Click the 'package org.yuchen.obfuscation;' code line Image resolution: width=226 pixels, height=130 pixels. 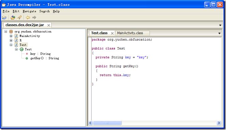[x=122, y=40]
